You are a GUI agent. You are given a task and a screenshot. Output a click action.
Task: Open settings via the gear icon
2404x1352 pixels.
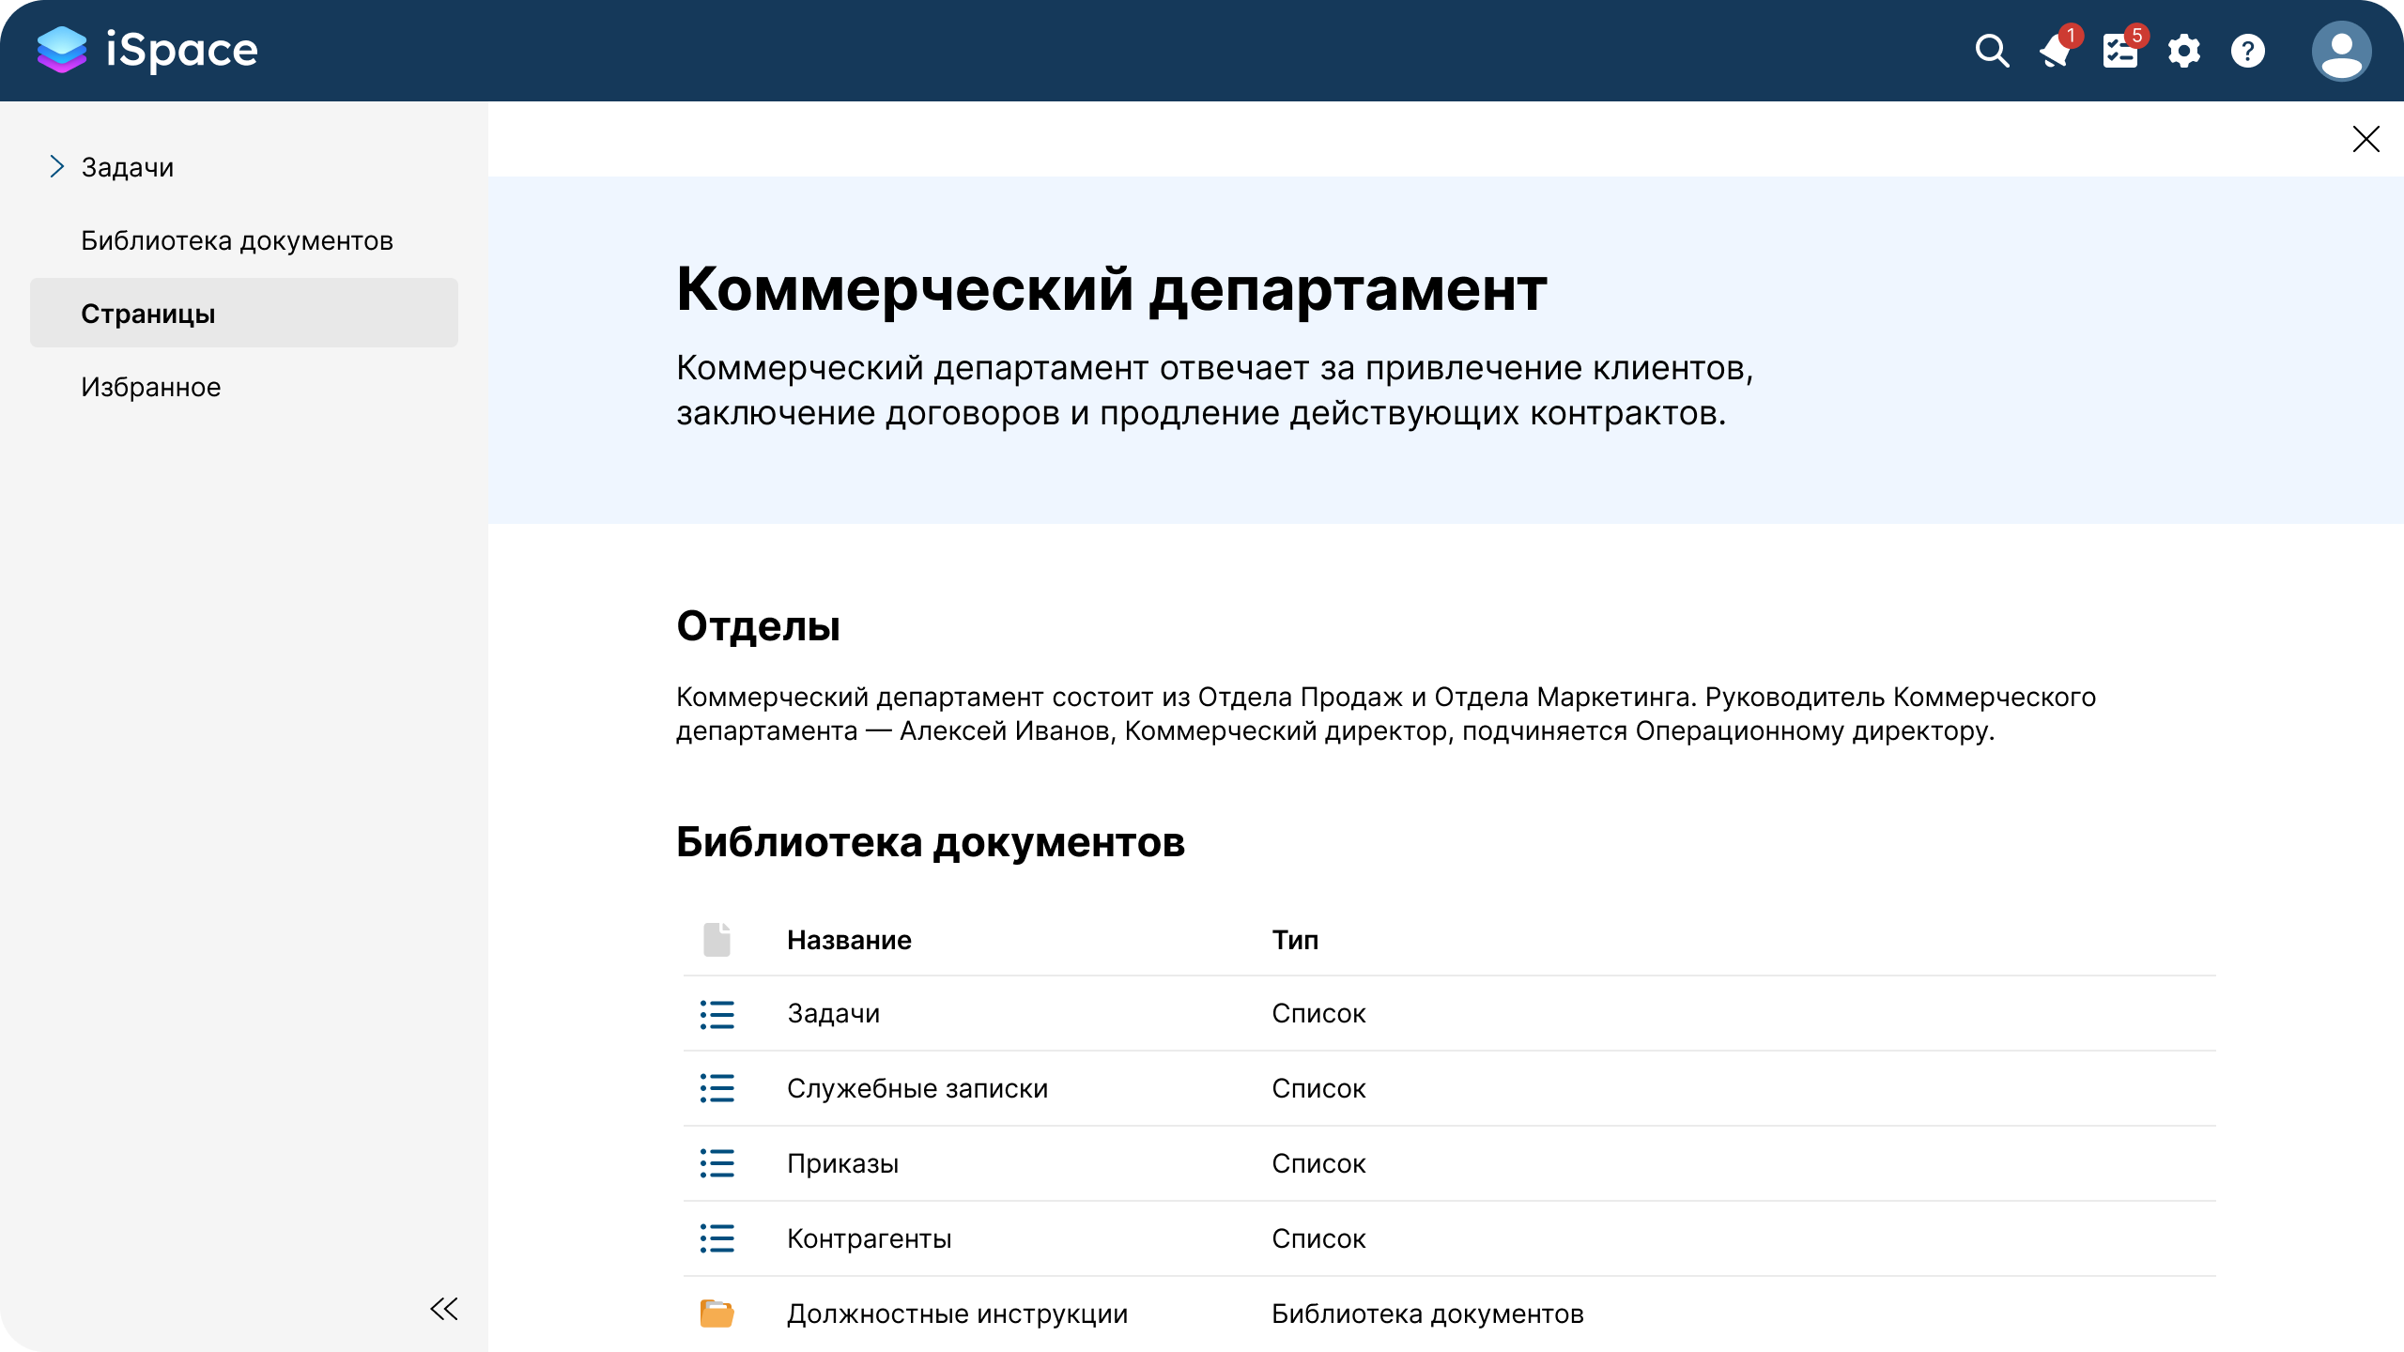(2183, 52)
